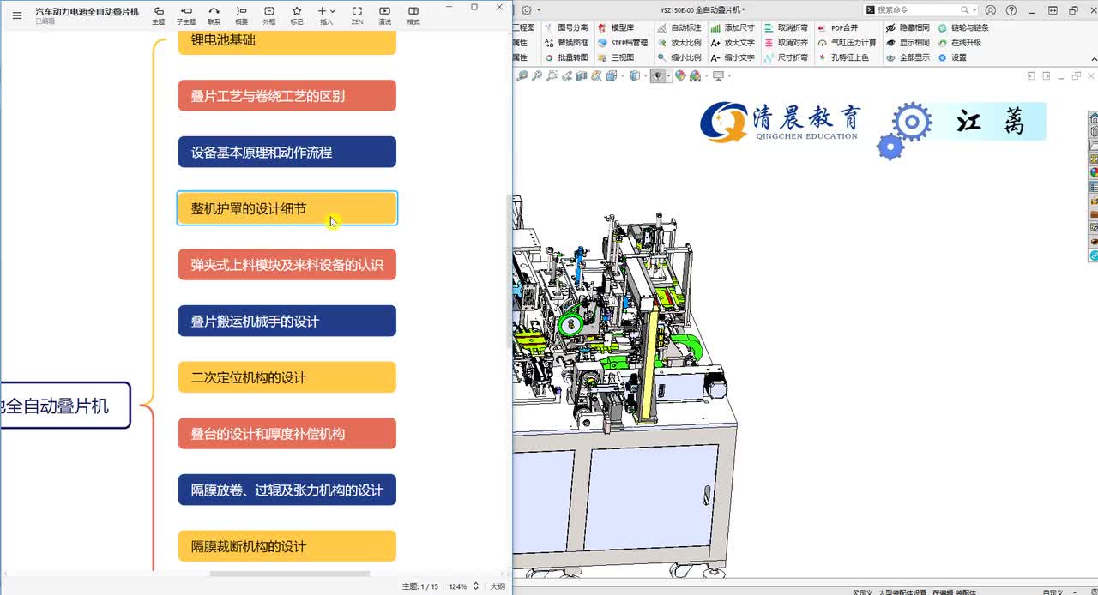Open the 标记 marker star icon
This screenshot has height=595, width=1098.
pyautogui.click(x=297, y=15)
